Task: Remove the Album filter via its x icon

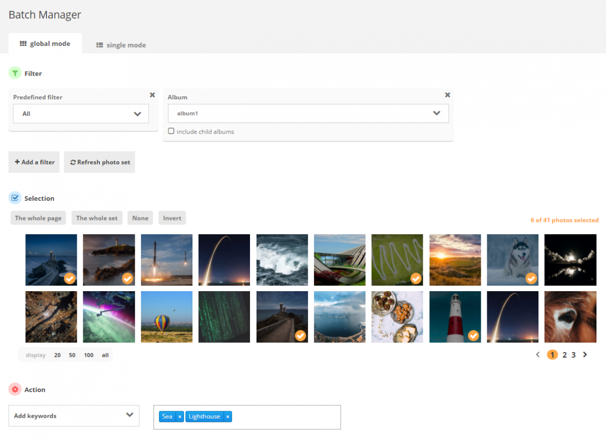Action: (x=447, y=95)
